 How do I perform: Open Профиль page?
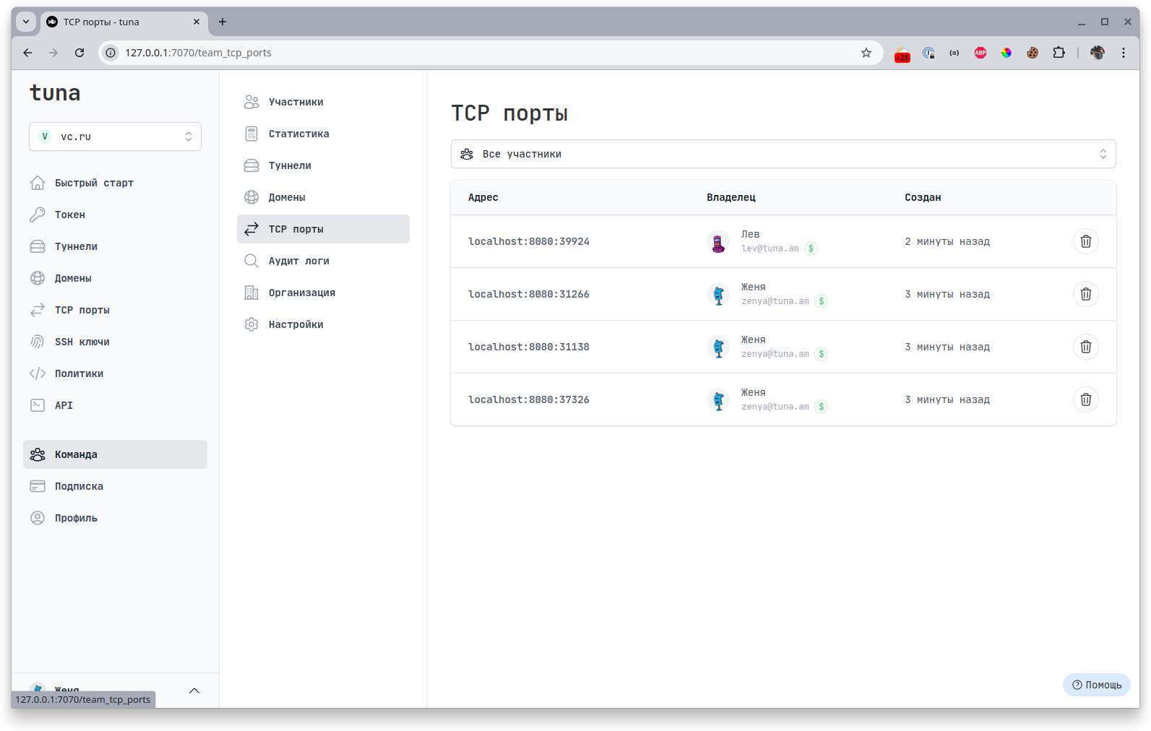[x=115, y=518]
